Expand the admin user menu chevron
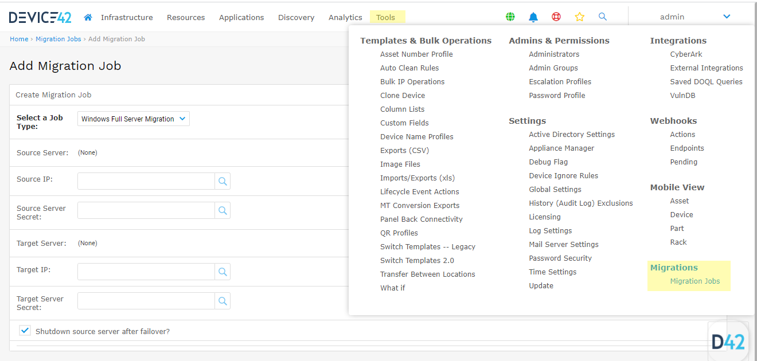757x361 pixels. click(x=727, y=17)
